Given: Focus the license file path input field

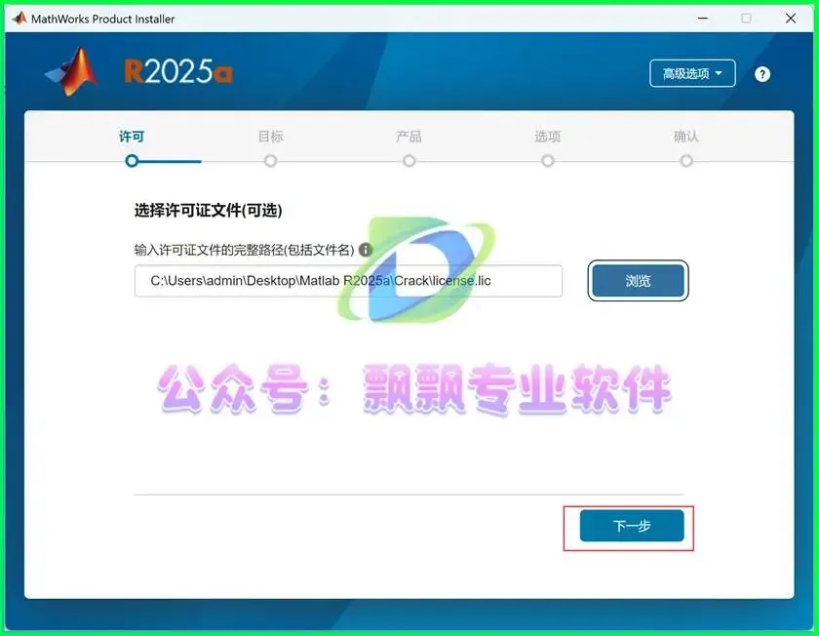Looking at the screenshot, I should point(348,281).
